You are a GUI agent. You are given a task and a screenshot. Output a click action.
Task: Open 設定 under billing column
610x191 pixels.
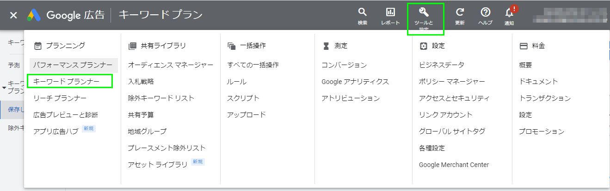click(x=526, y=115)
